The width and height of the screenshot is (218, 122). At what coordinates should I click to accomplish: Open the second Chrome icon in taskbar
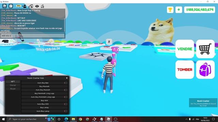point(88,119)
